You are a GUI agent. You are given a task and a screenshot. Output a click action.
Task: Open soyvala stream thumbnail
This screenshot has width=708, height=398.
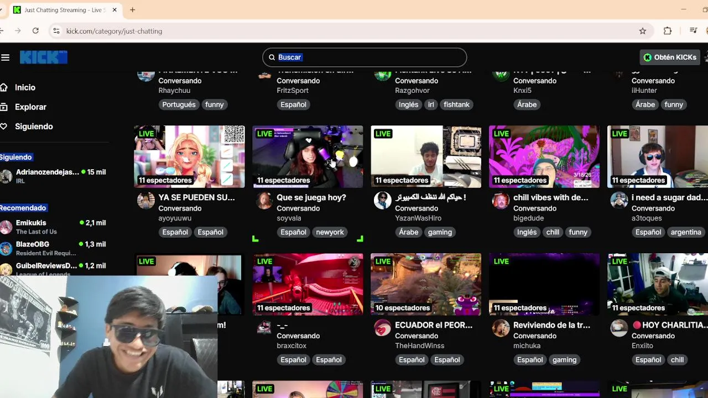coord(308,156)
